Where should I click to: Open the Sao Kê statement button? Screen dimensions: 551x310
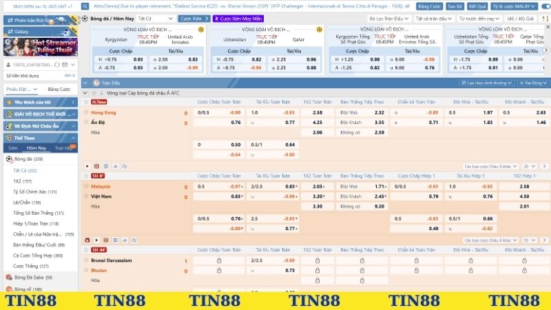click(x=455, y=6)
